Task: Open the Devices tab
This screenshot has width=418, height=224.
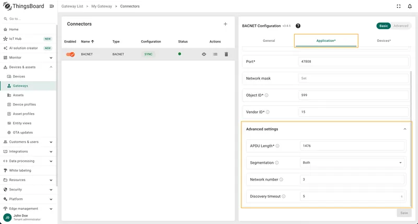Action: click(x=384, y=41)
